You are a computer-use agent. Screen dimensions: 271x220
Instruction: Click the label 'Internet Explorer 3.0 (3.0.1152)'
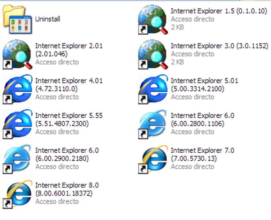(220, 46)
